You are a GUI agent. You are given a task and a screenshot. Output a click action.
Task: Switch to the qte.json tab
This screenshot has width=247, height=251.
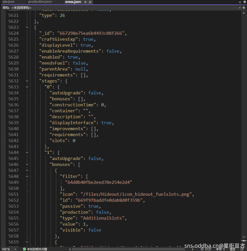pos(9,2)
